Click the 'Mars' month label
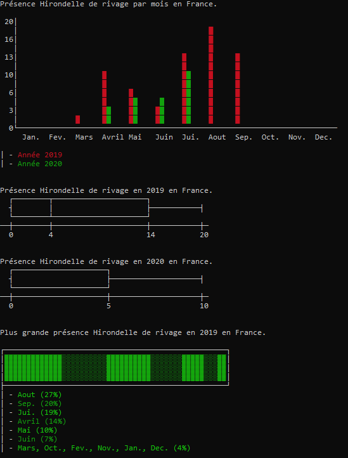 (84, 137)
